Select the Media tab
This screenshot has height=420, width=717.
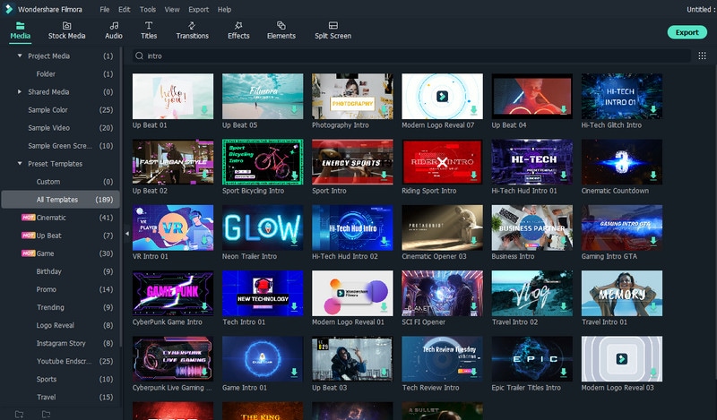tap(20, 30)
